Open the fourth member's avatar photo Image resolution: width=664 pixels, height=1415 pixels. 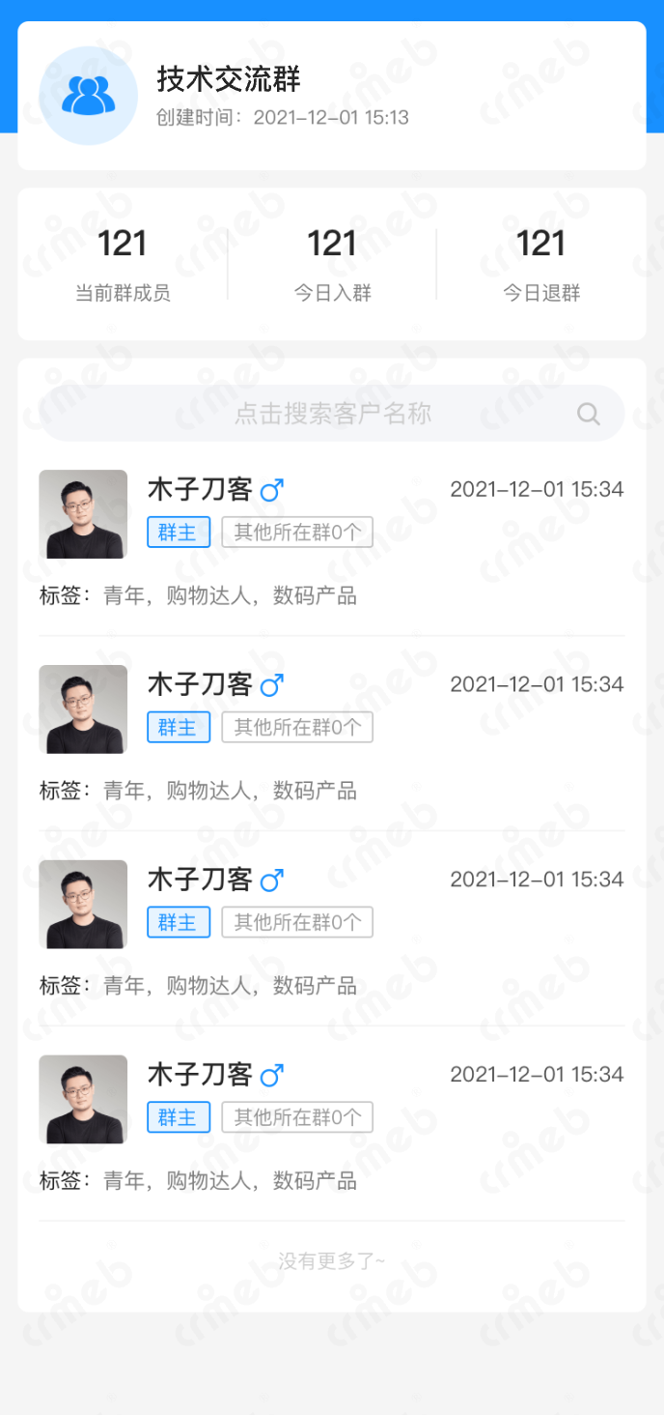83,1099
